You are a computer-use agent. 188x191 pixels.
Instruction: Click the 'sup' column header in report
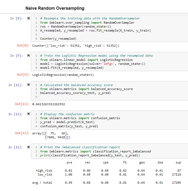click(178, 163)
